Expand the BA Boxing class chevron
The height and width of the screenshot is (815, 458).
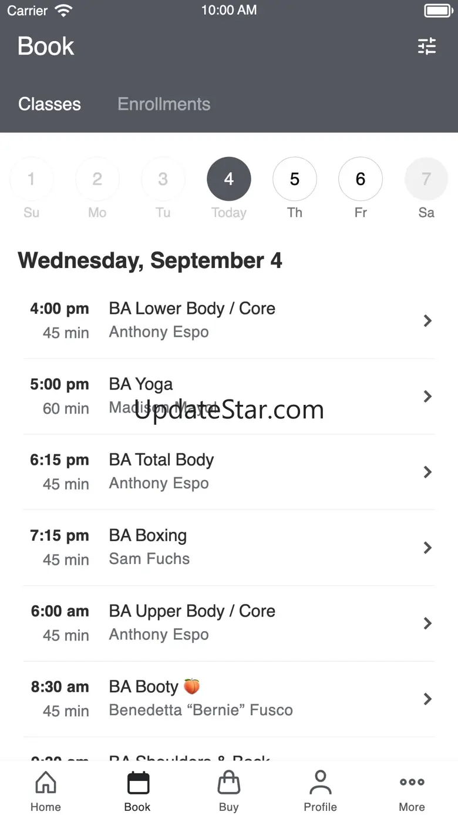427,548
